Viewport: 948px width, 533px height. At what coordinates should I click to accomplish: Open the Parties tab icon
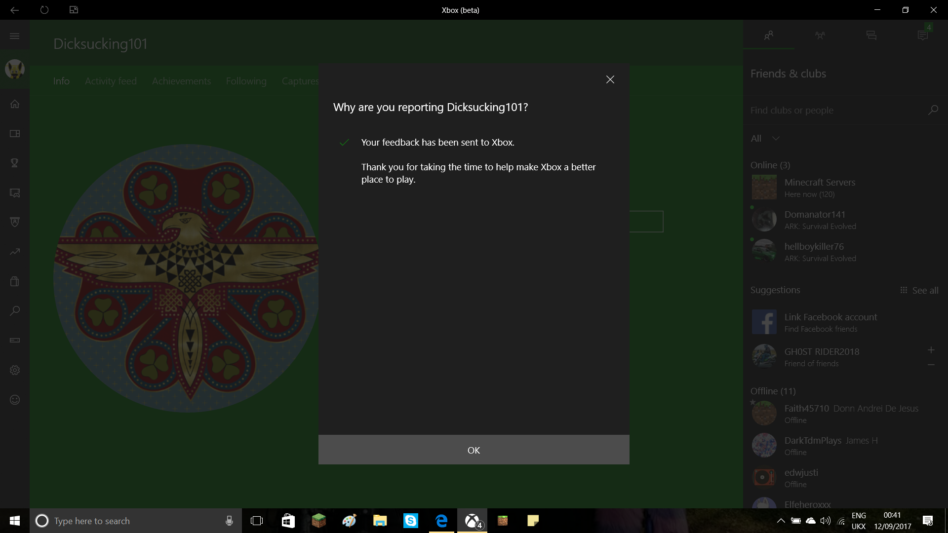[x=820, y=36]
